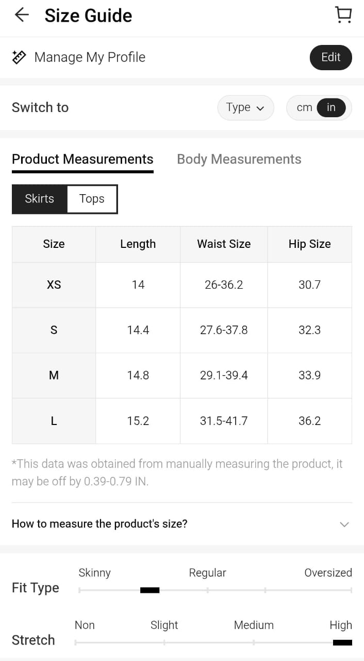Tap the back arrow icon

(x=22, y=15)
